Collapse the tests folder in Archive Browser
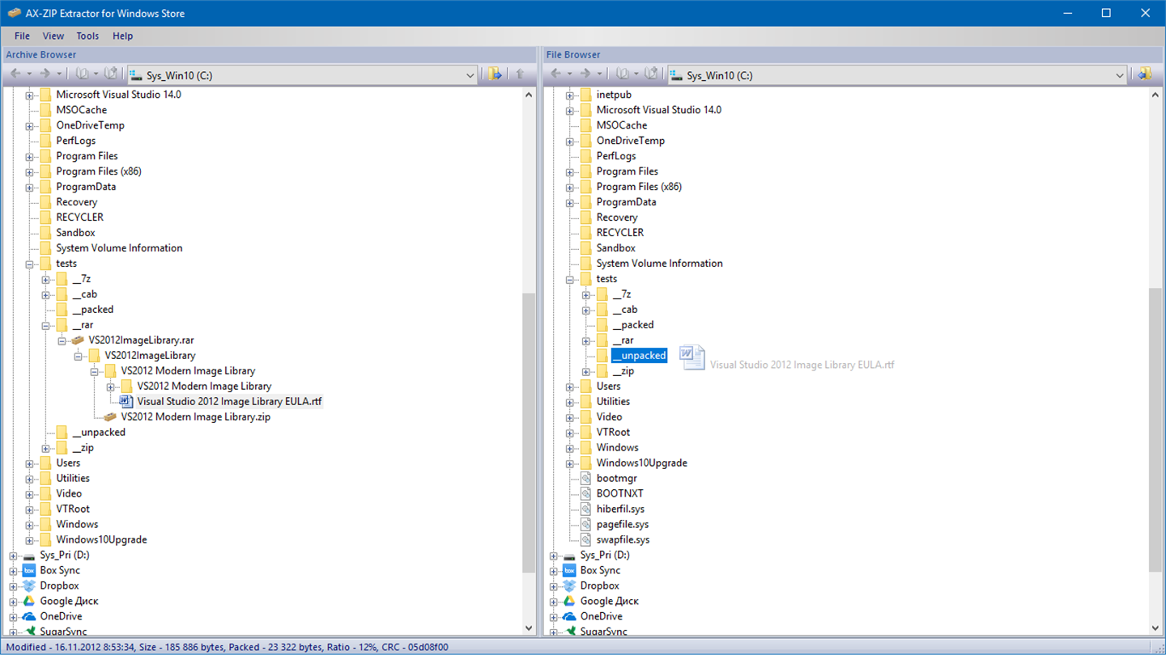 (29, 264)
